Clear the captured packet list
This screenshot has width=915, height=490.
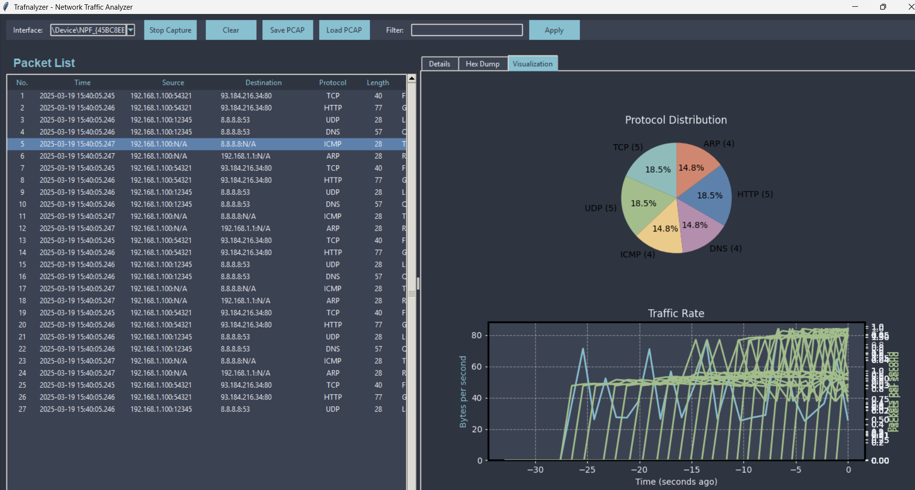point(231,30)
